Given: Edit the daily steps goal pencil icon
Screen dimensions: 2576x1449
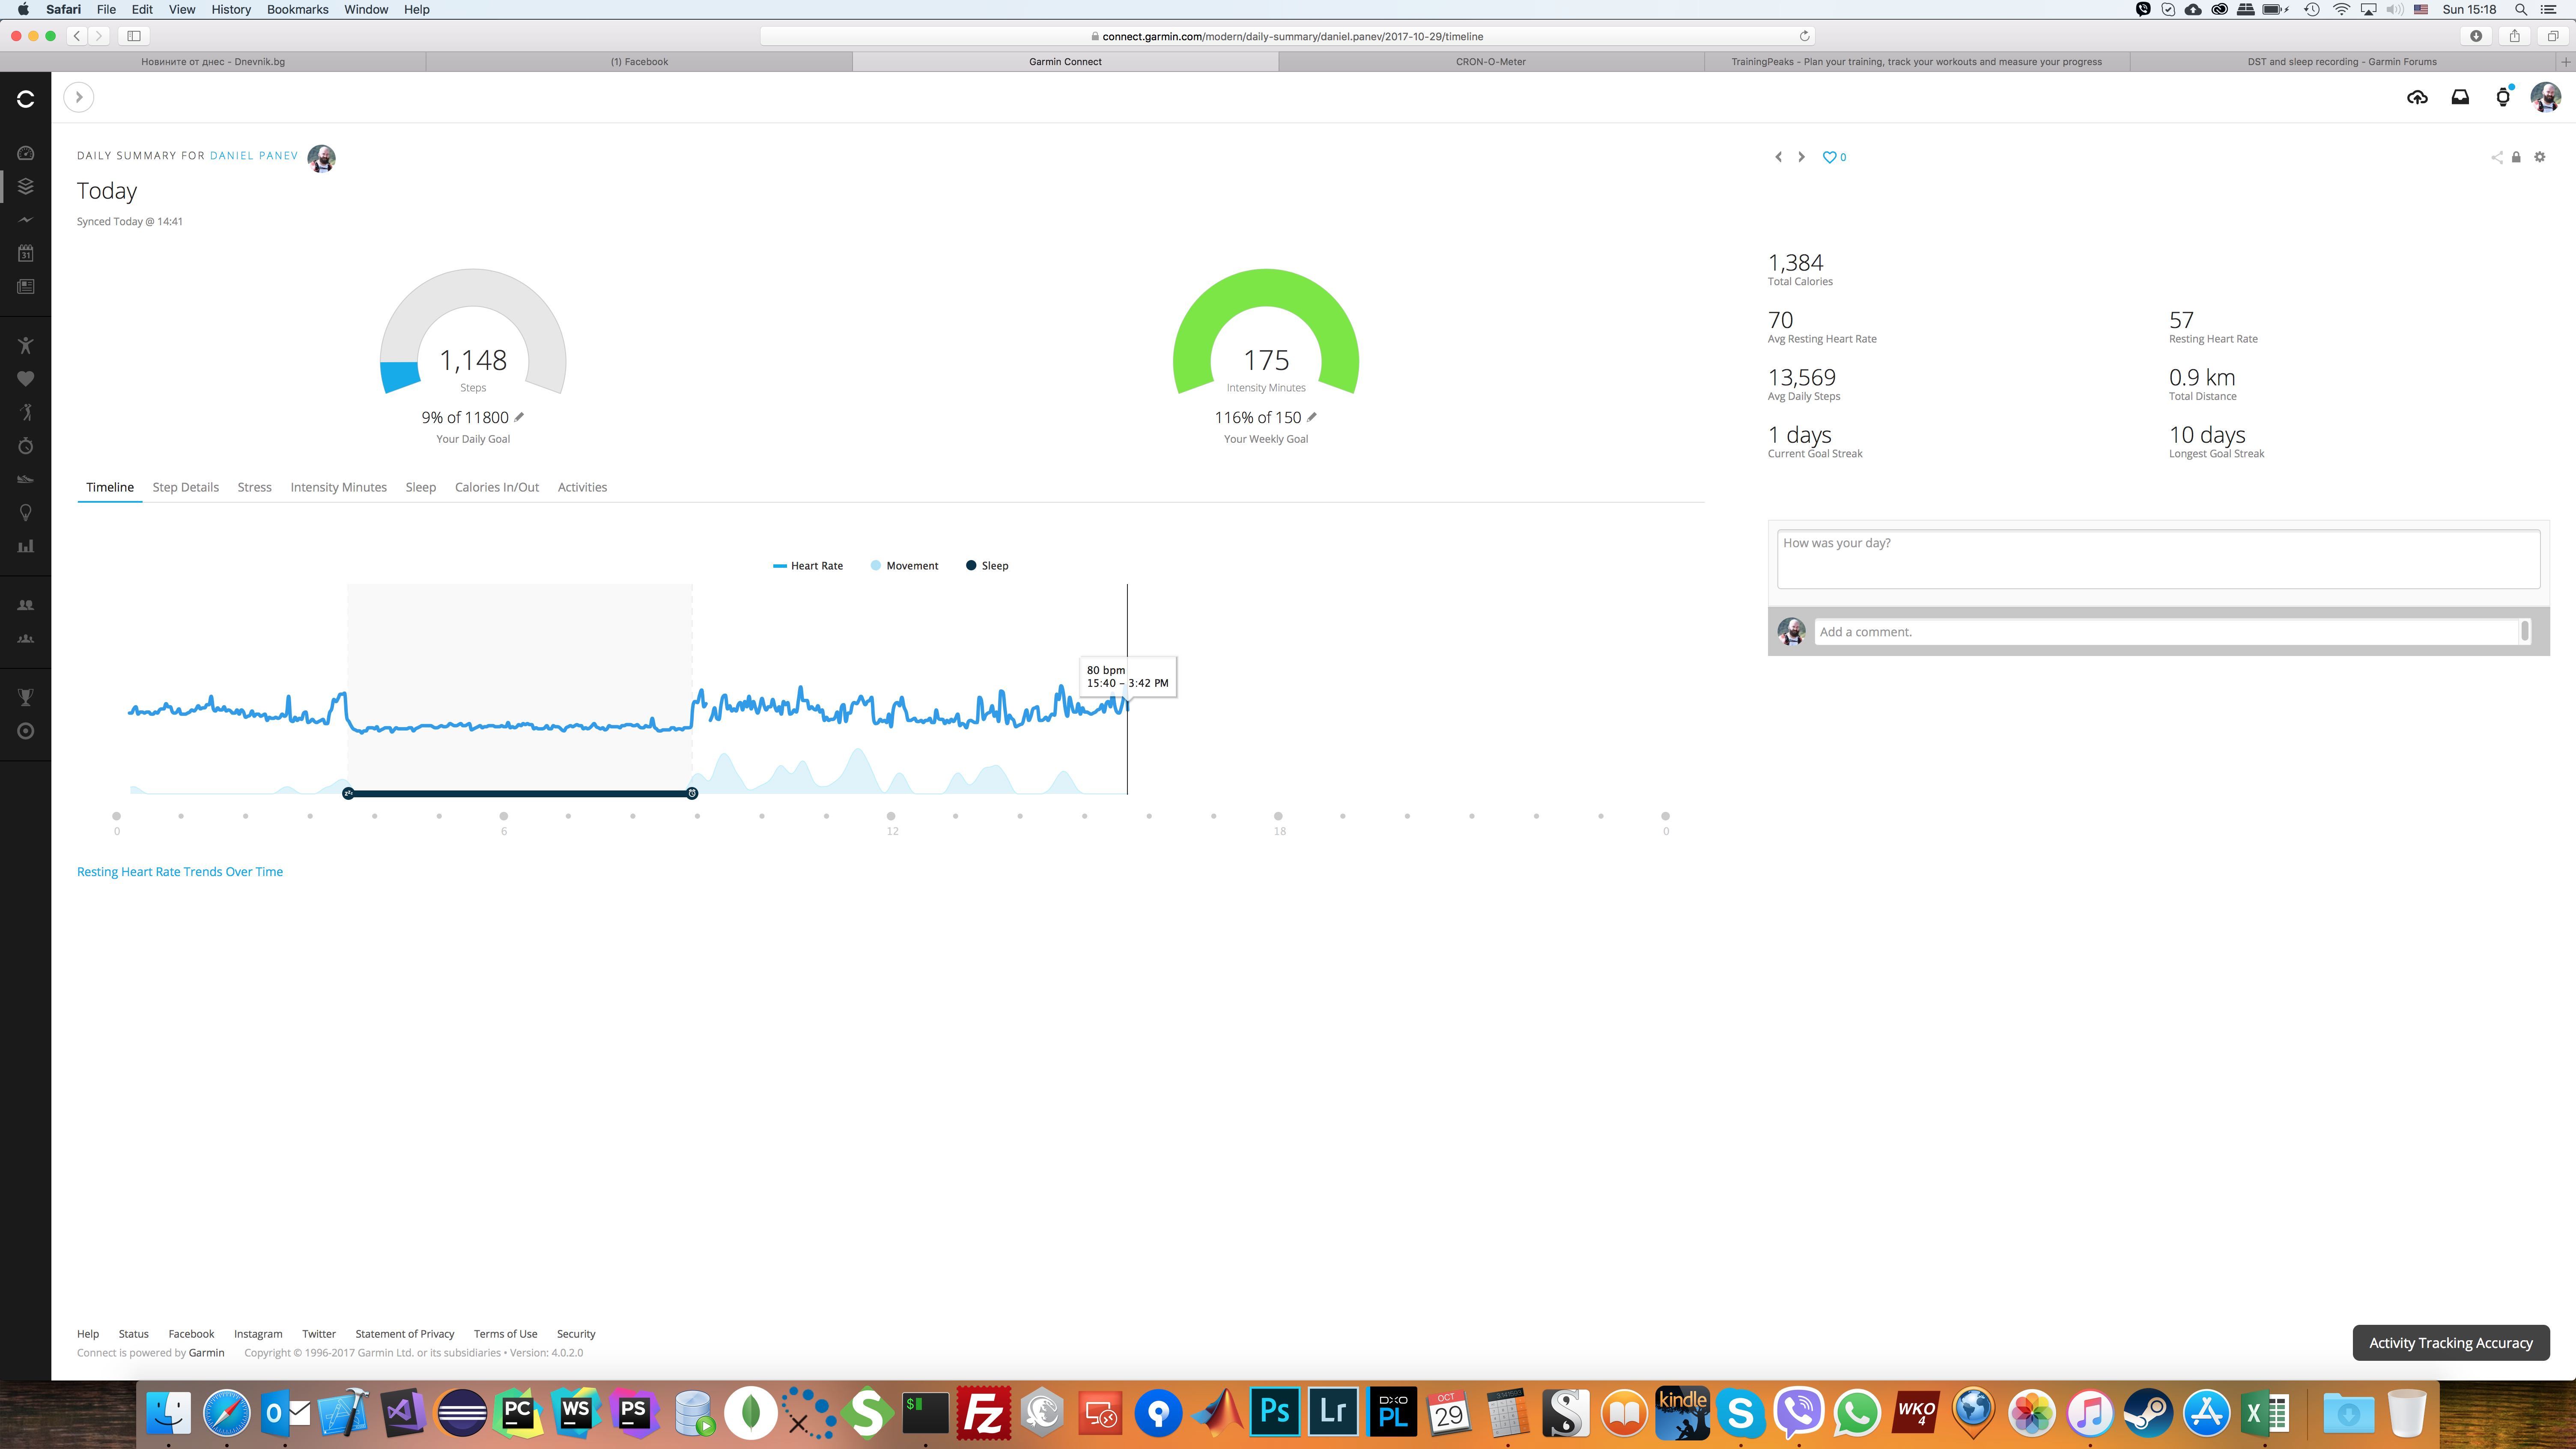Looking at the screenshot, I should pos(519,417).
